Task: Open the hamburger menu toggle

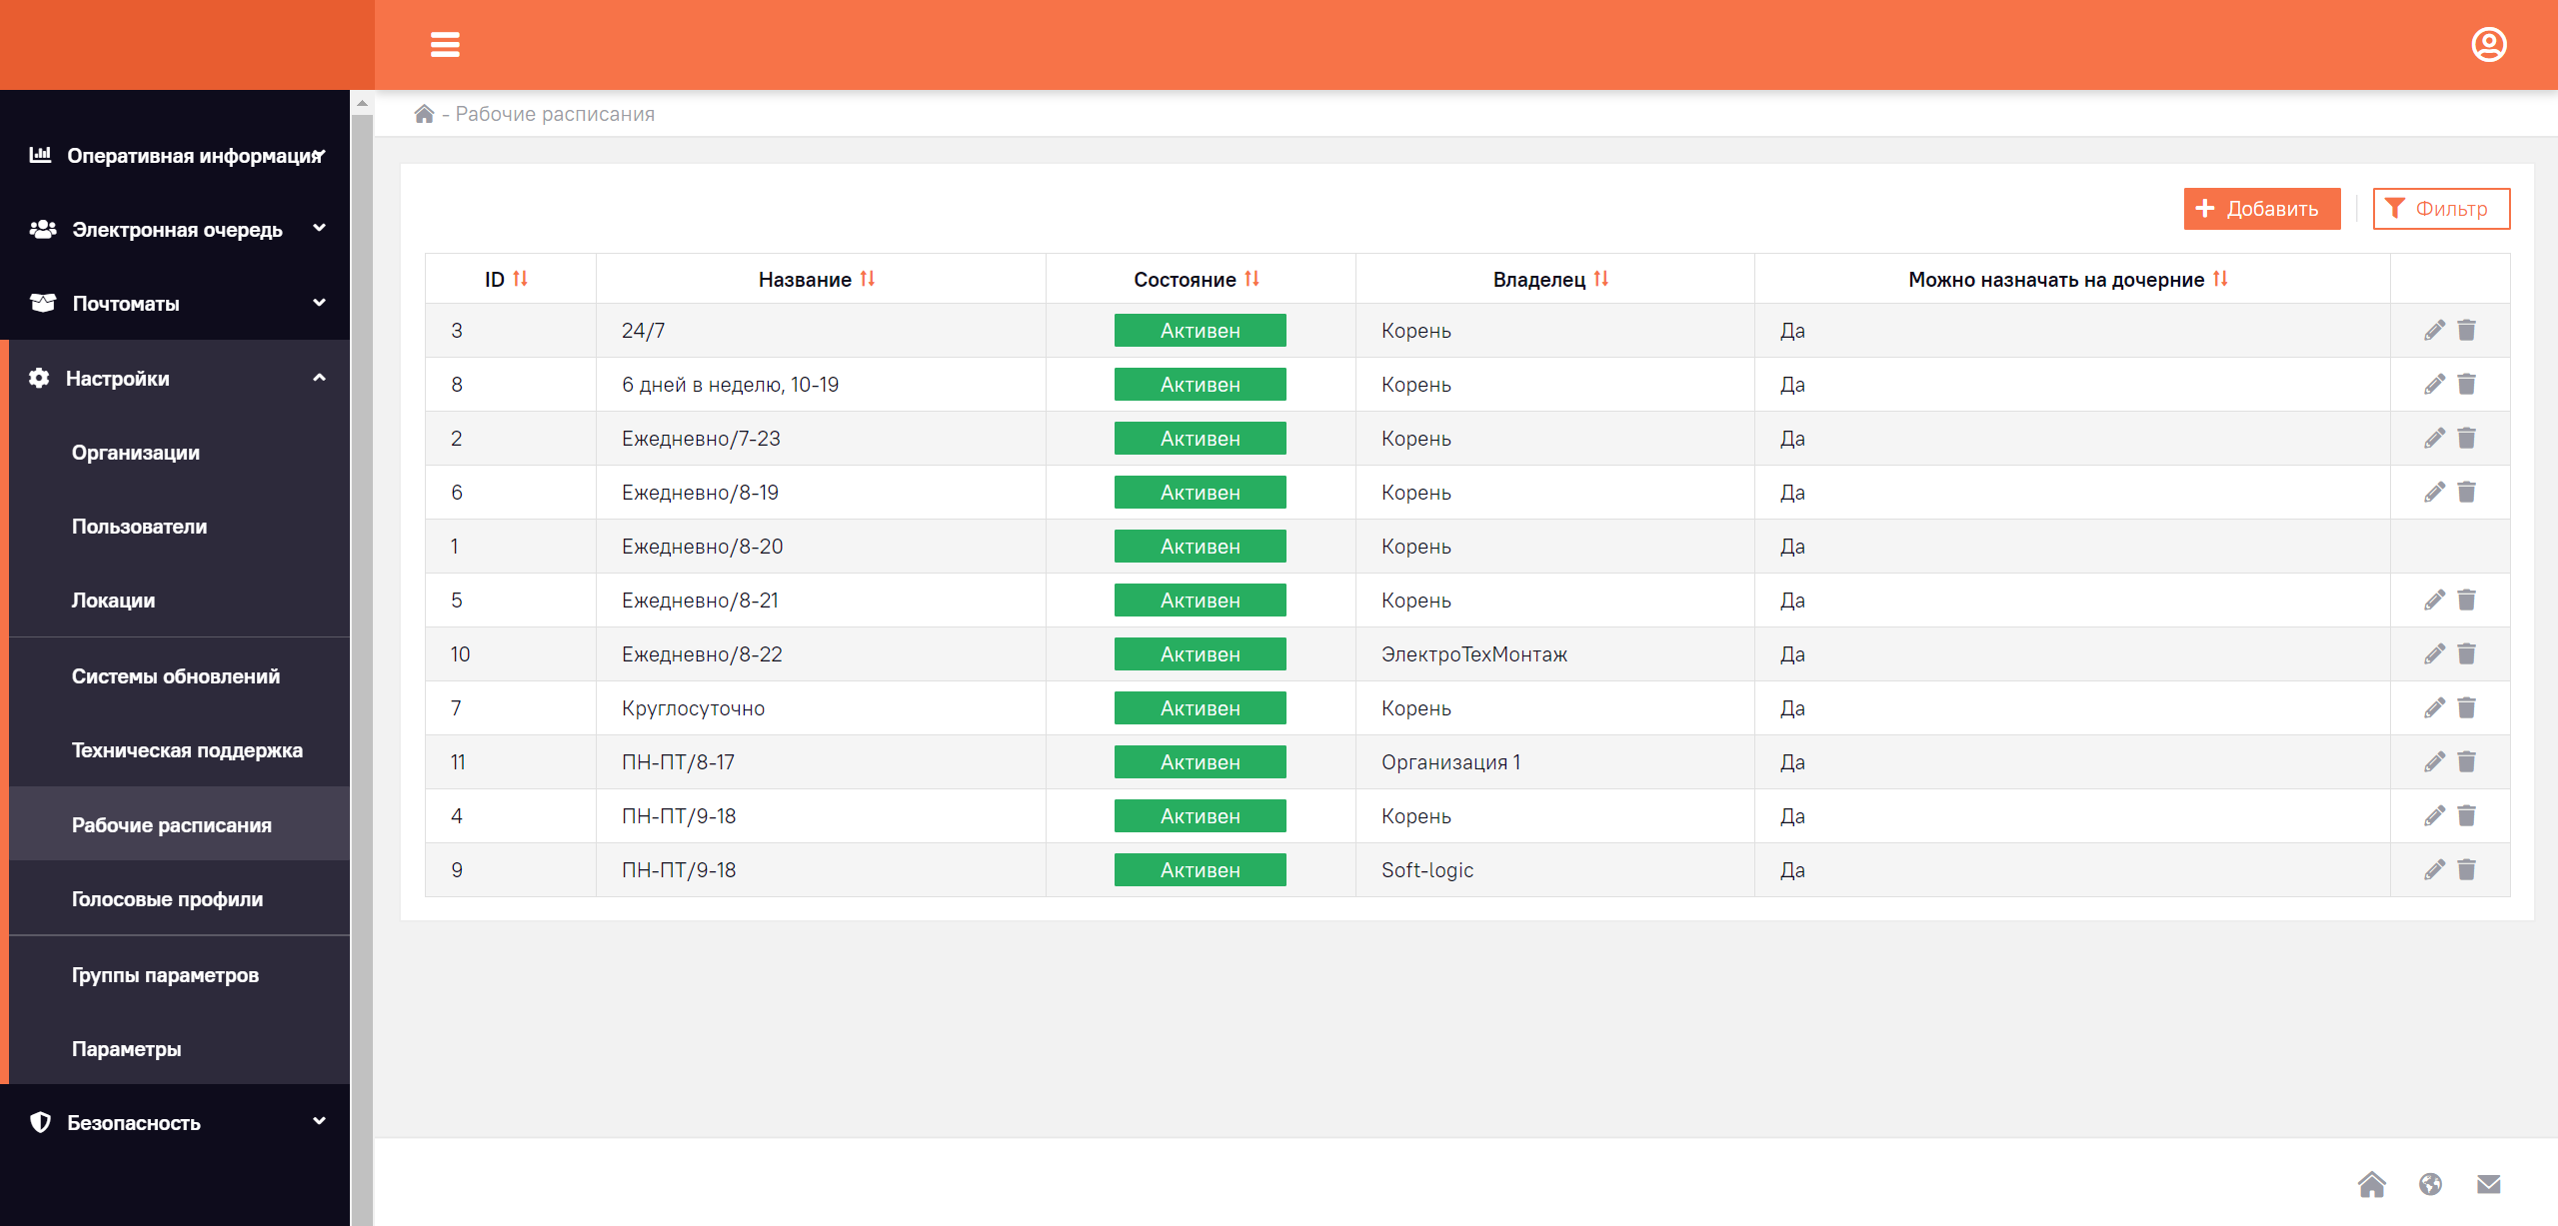Action: 445,45
